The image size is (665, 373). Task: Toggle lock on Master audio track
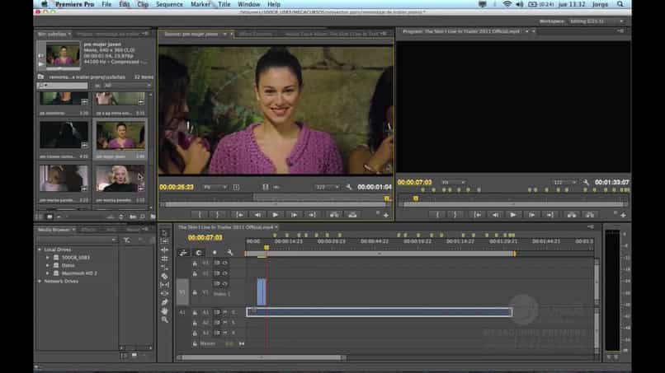pos(194,343)
